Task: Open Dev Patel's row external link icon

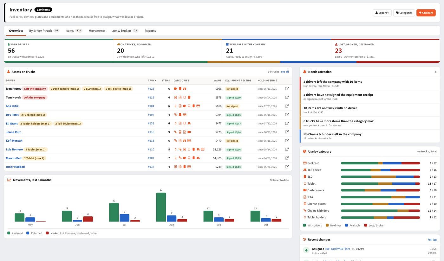Action: coord(287,115)
